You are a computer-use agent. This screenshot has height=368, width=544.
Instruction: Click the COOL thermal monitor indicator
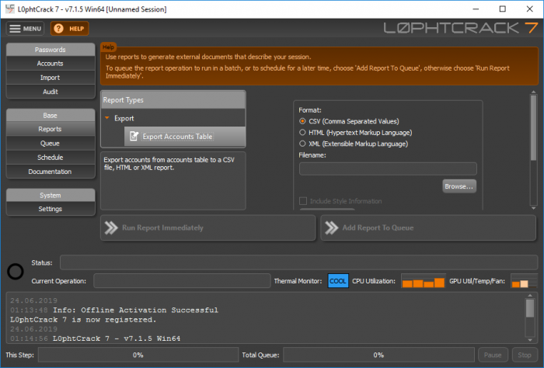(x=338, y=281)
